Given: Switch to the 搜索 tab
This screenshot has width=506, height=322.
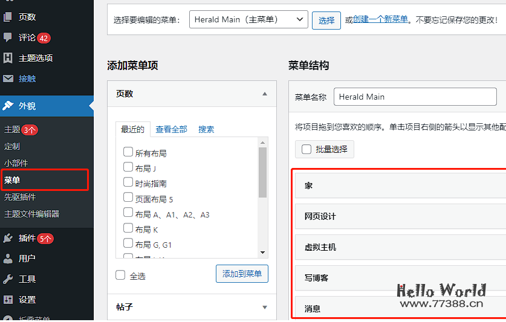Looking at the screenshot, I should (x=206, y=129).
